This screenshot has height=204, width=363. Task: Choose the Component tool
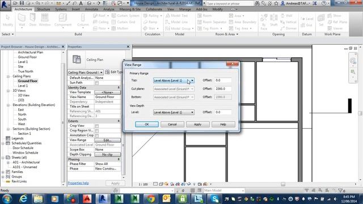(x=63, y=20)
